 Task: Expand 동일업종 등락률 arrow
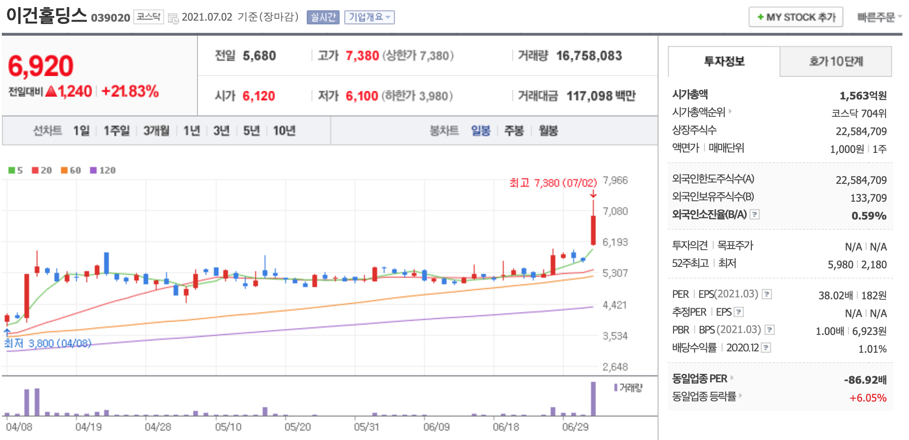(x=741, y=395)
